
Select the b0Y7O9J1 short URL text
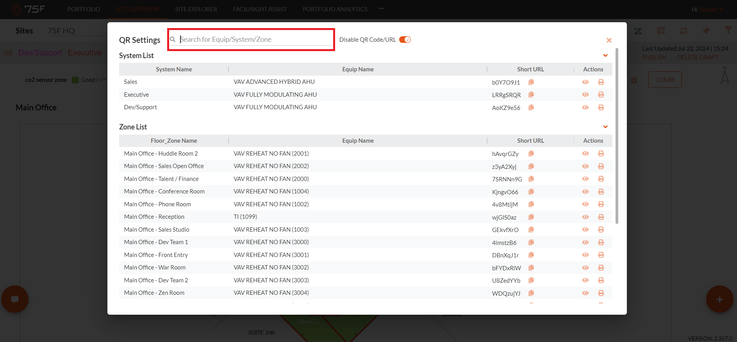(x=506, y=82)
